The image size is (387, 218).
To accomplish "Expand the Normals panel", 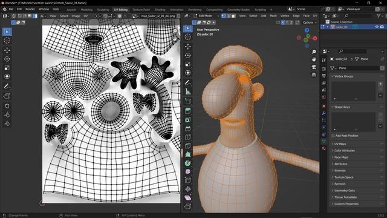I will tap(340, 171).
